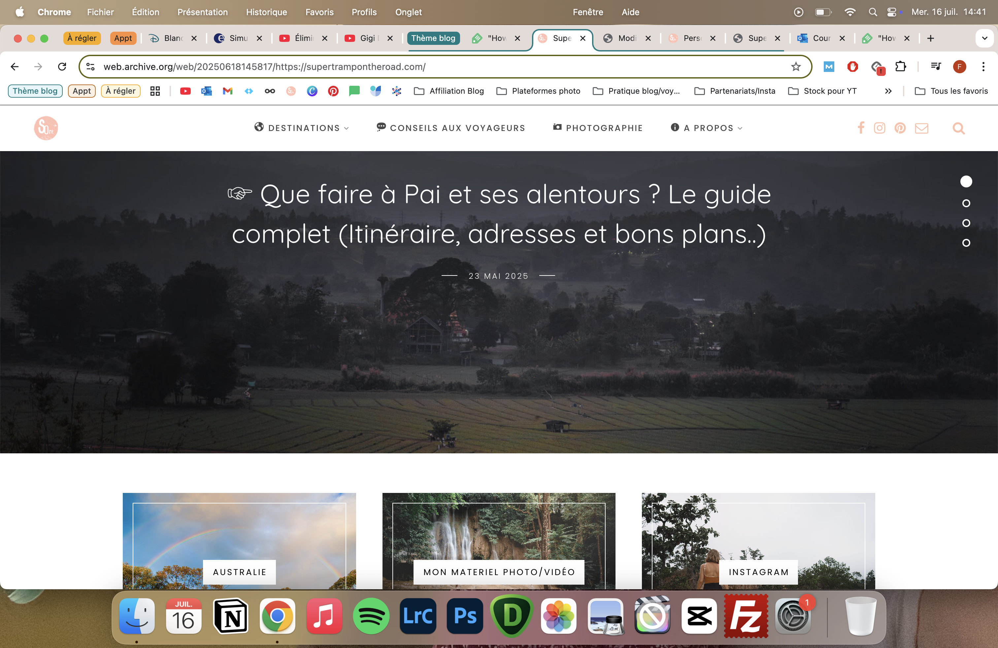Open CapCut from the Dock
Image resolution: width=998 pixels, height=648 pixels.
coord(699,616)
